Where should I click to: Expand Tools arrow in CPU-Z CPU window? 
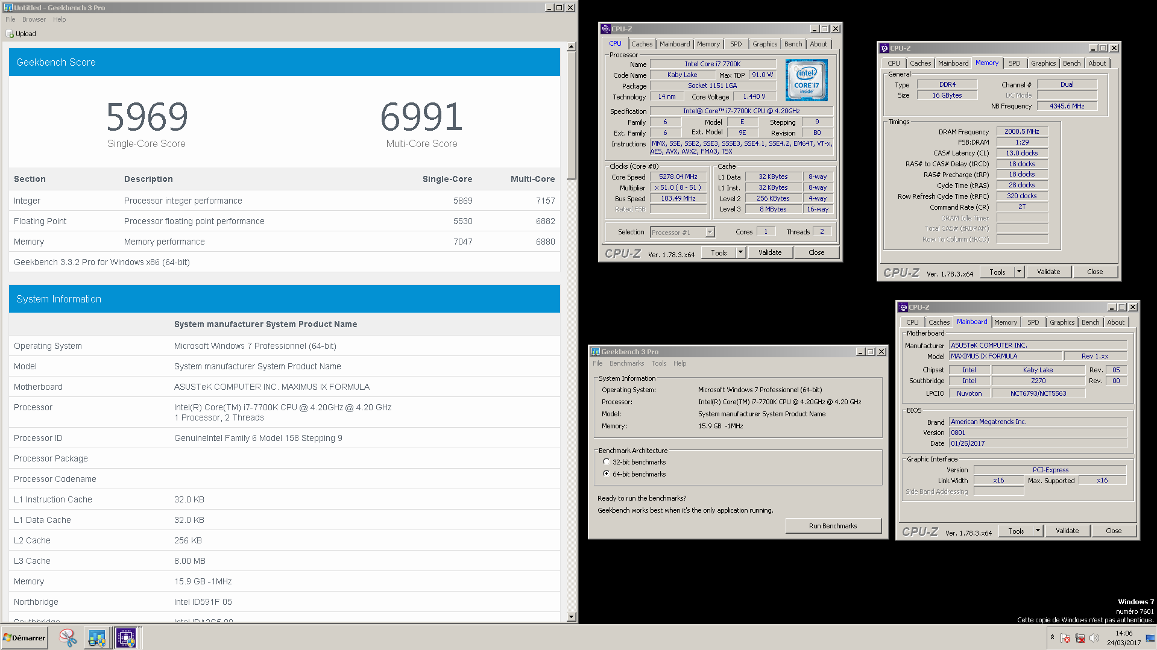click(741, 252)
